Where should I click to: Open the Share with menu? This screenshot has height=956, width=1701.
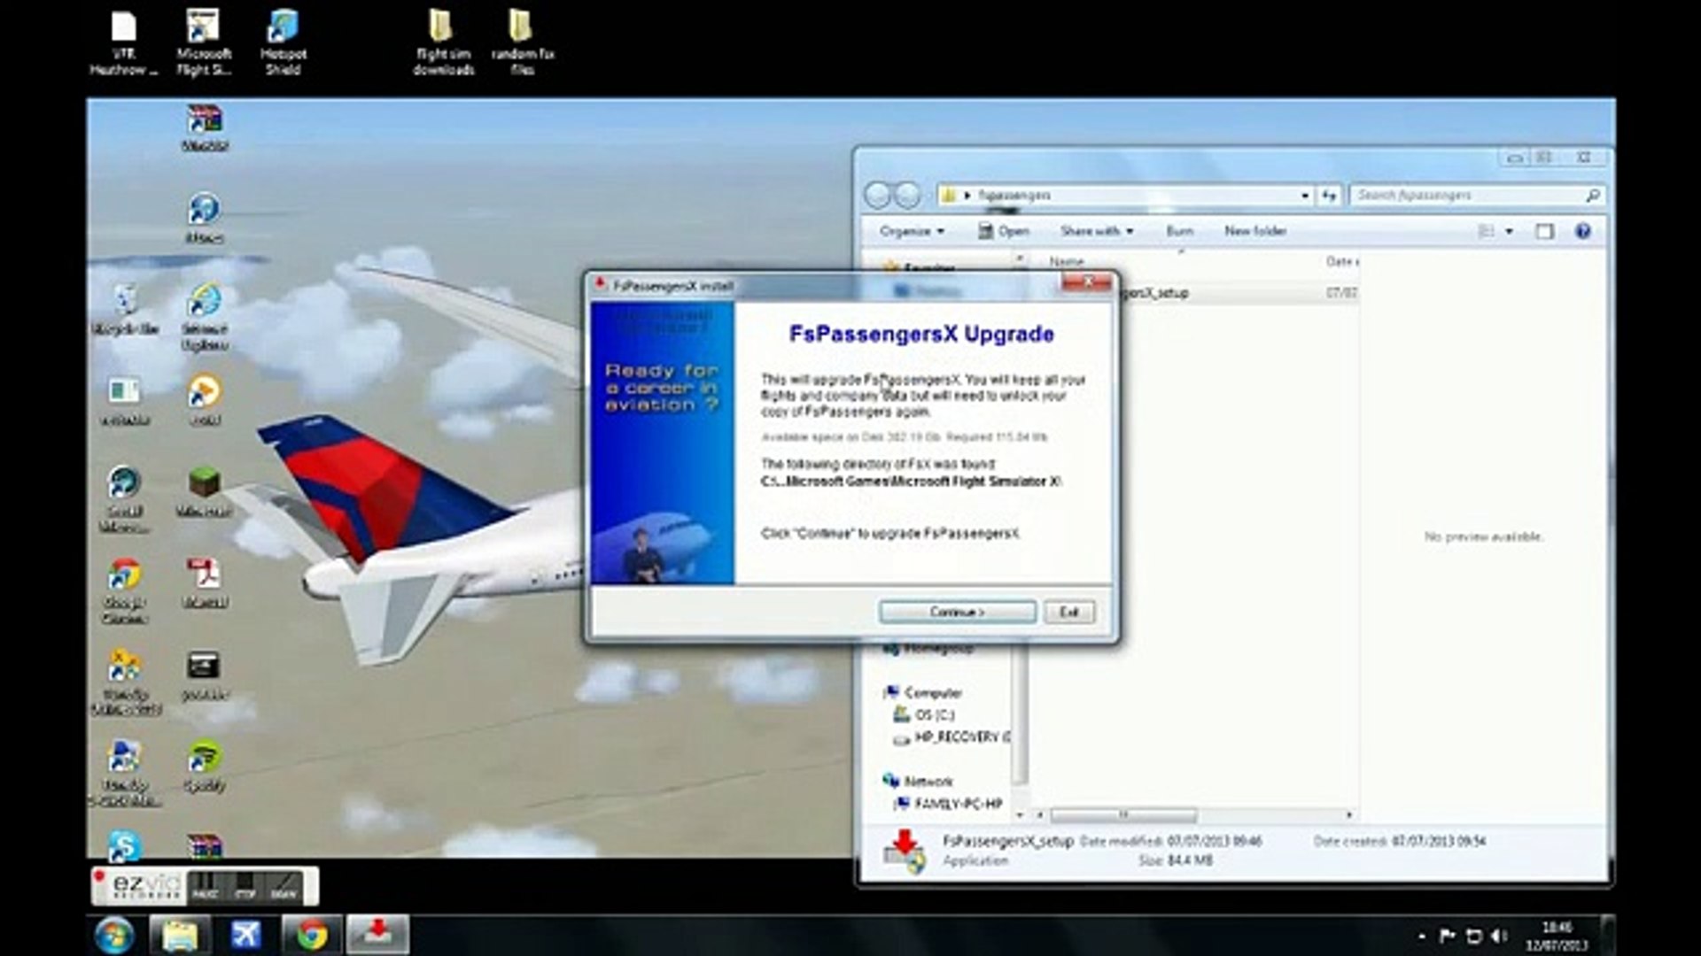(1097, 231)
